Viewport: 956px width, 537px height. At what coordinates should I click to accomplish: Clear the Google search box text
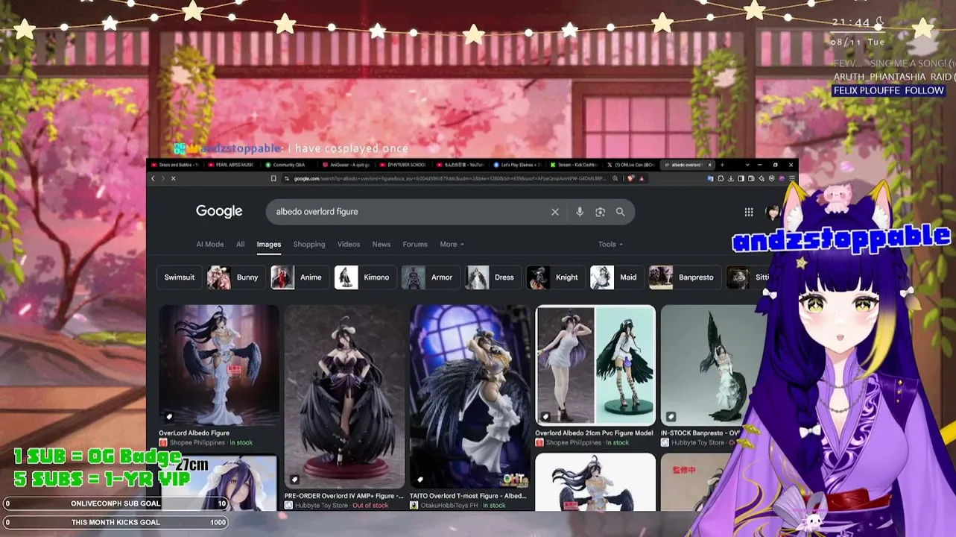coord(555,212)
